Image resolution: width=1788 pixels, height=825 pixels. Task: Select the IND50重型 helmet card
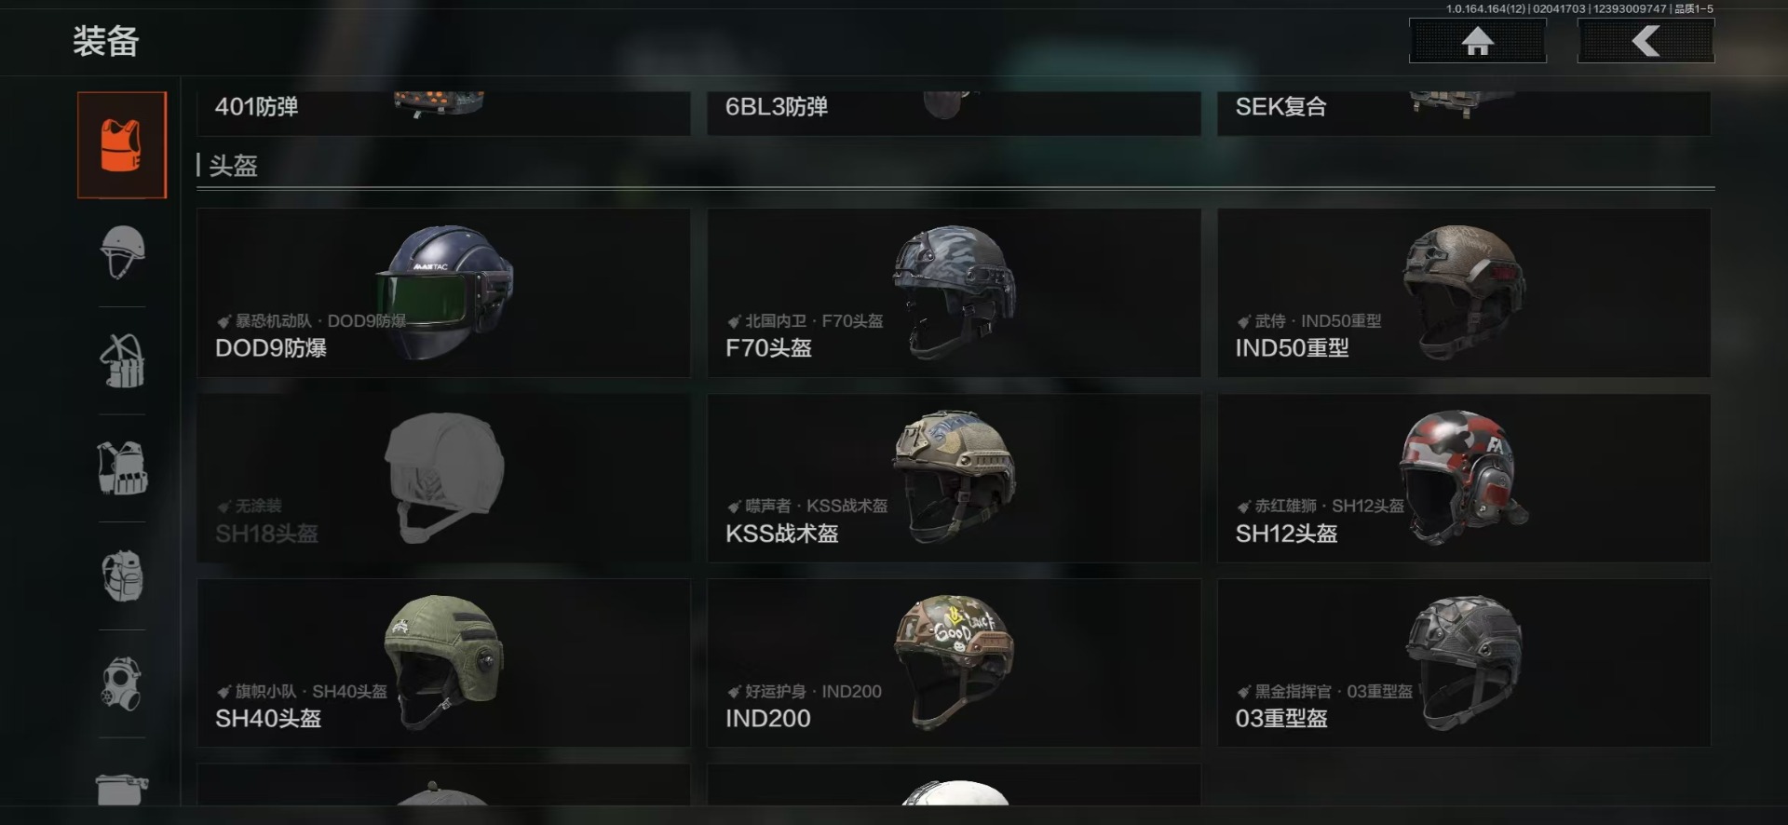coord(1464,292)
